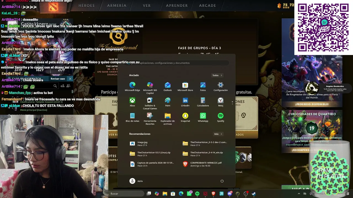Click the Revisar caso button
The height and width of the screenshot is (198, 353).
coord(58,79)
